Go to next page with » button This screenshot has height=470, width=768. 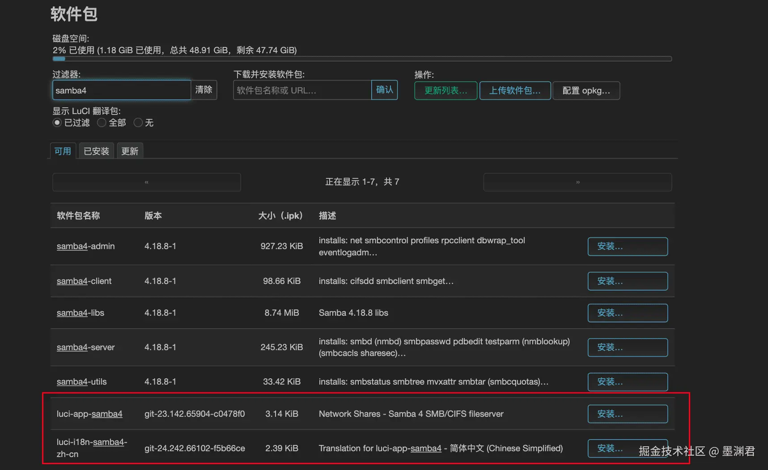(x=577, y=182)
